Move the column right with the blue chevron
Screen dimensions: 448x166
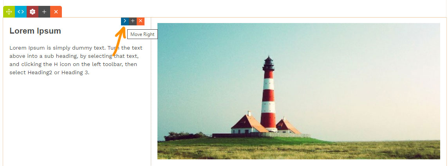tap(125, 21)
